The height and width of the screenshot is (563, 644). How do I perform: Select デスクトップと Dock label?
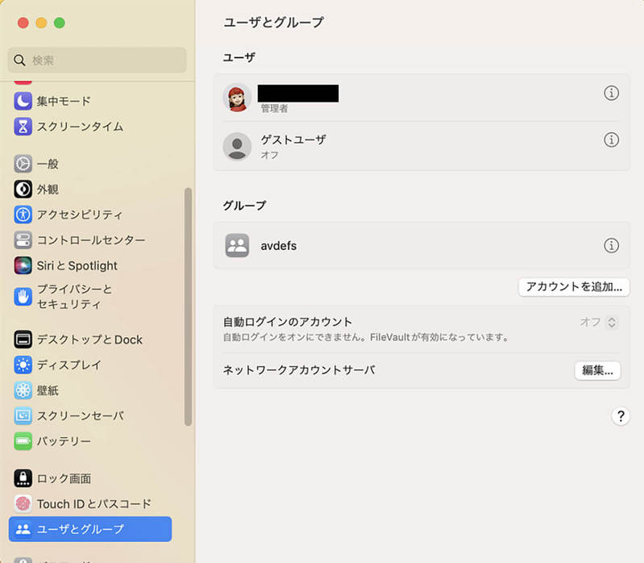[x=89, y=340]
